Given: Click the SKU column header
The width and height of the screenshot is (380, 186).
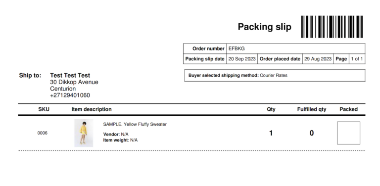Looking at the screenshot, I should coord(44,109).
